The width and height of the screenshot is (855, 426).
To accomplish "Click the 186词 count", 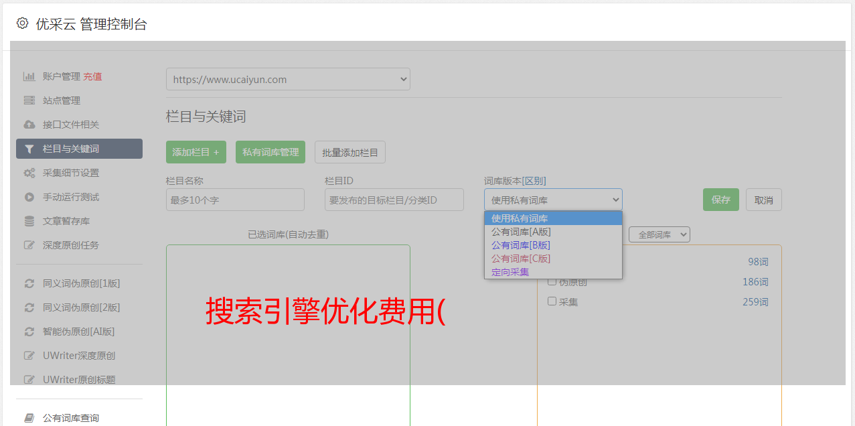I will pos(755,282).
